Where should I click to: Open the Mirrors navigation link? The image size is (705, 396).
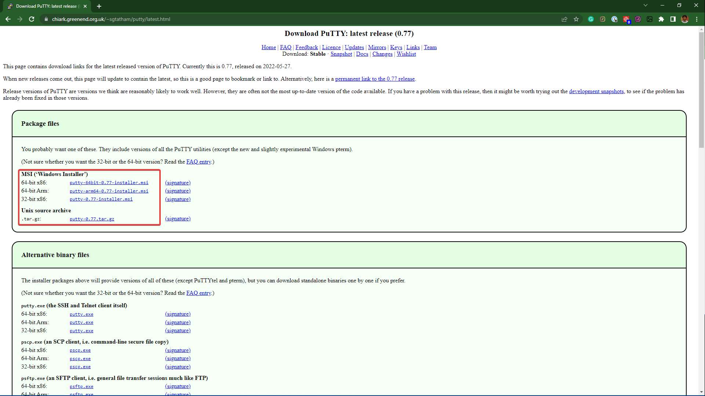point(377,47)
